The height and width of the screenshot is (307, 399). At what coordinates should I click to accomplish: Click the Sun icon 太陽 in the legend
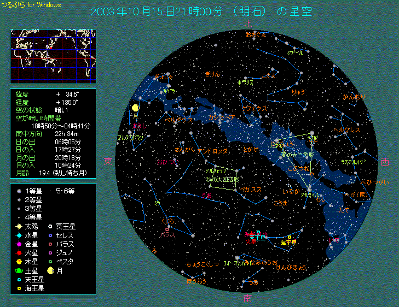(19, 226)
